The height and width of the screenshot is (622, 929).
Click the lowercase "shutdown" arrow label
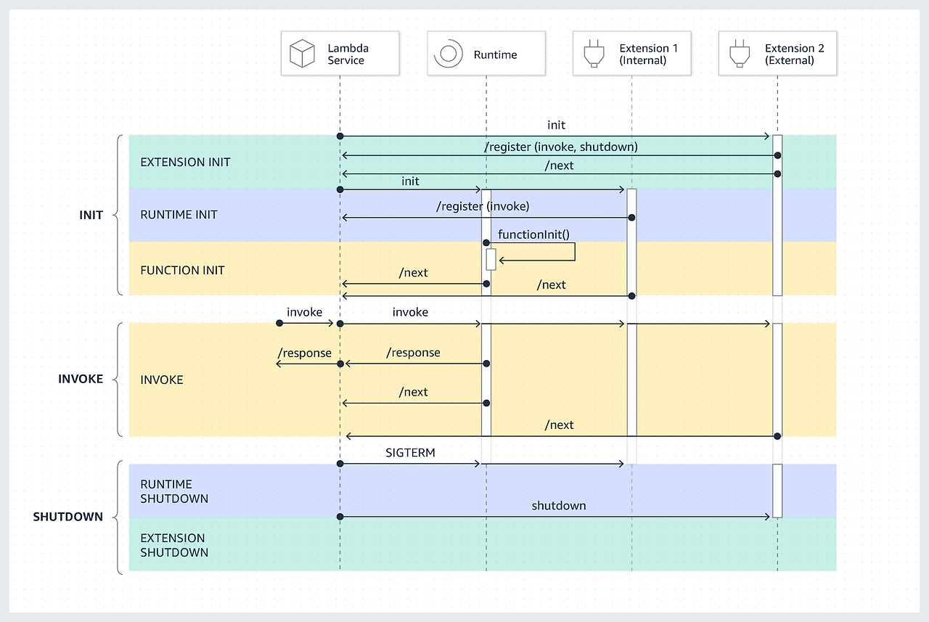559,505
